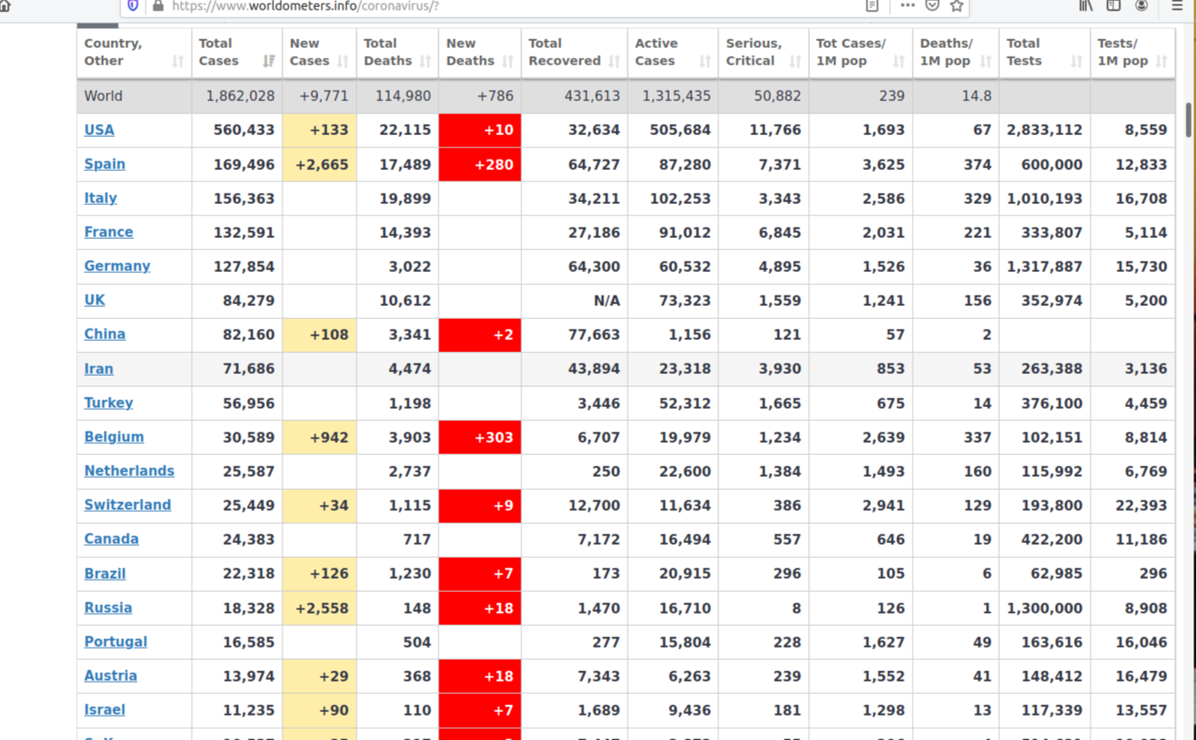This screenshot has width=1196, height=740.
Task: Open the page actions three-dots menu
Action: (907, 5)
